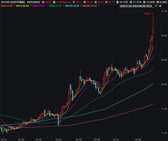
Task: Click the up arrow after MA60 value
Action: tap(63, 6)
